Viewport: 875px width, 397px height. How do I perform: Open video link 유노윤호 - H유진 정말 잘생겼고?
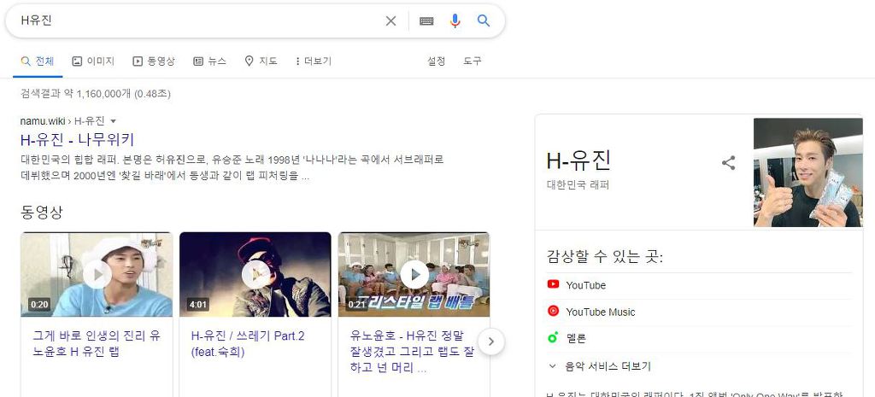412,352
